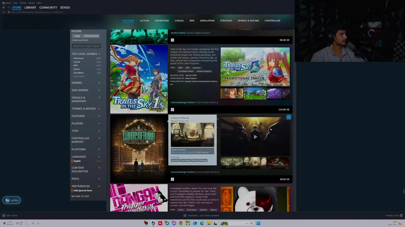Remove the English filter chip

point(77,36)
